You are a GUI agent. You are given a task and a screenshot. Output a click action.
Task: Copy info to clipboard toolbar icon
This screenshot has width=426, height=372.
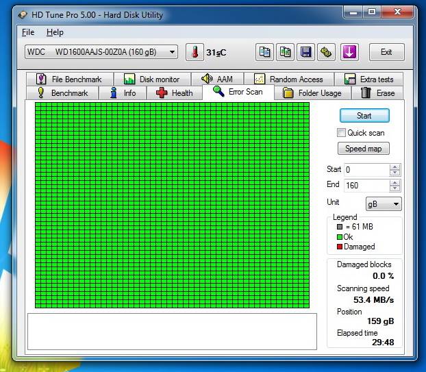click(x=264, y=52)
